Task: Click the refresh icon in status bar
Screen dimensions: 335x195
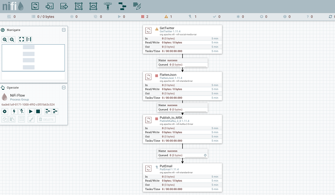Action: (330, 17)
